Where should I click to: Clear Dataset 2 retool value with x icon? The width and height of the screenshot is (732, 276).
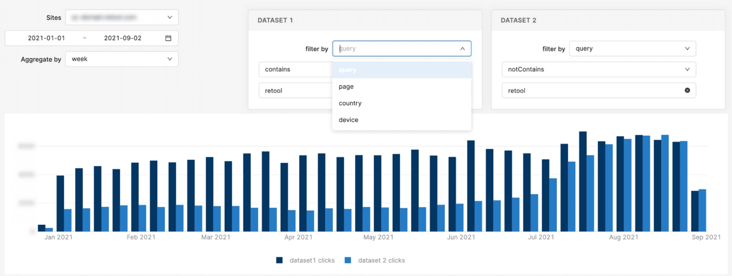(x=688, y=90)
